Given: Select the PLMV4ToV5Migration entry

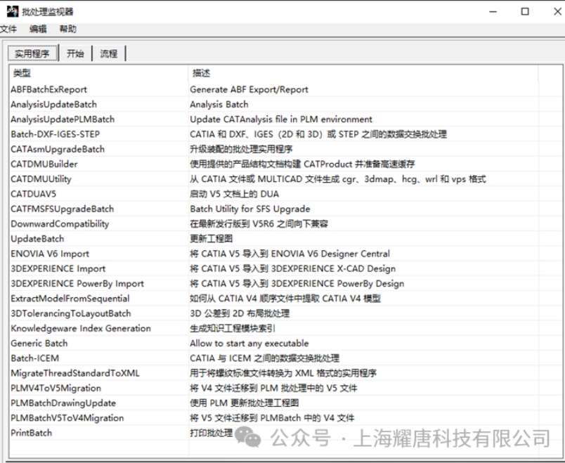Looking at the screenshot, I should coord(56,389).
